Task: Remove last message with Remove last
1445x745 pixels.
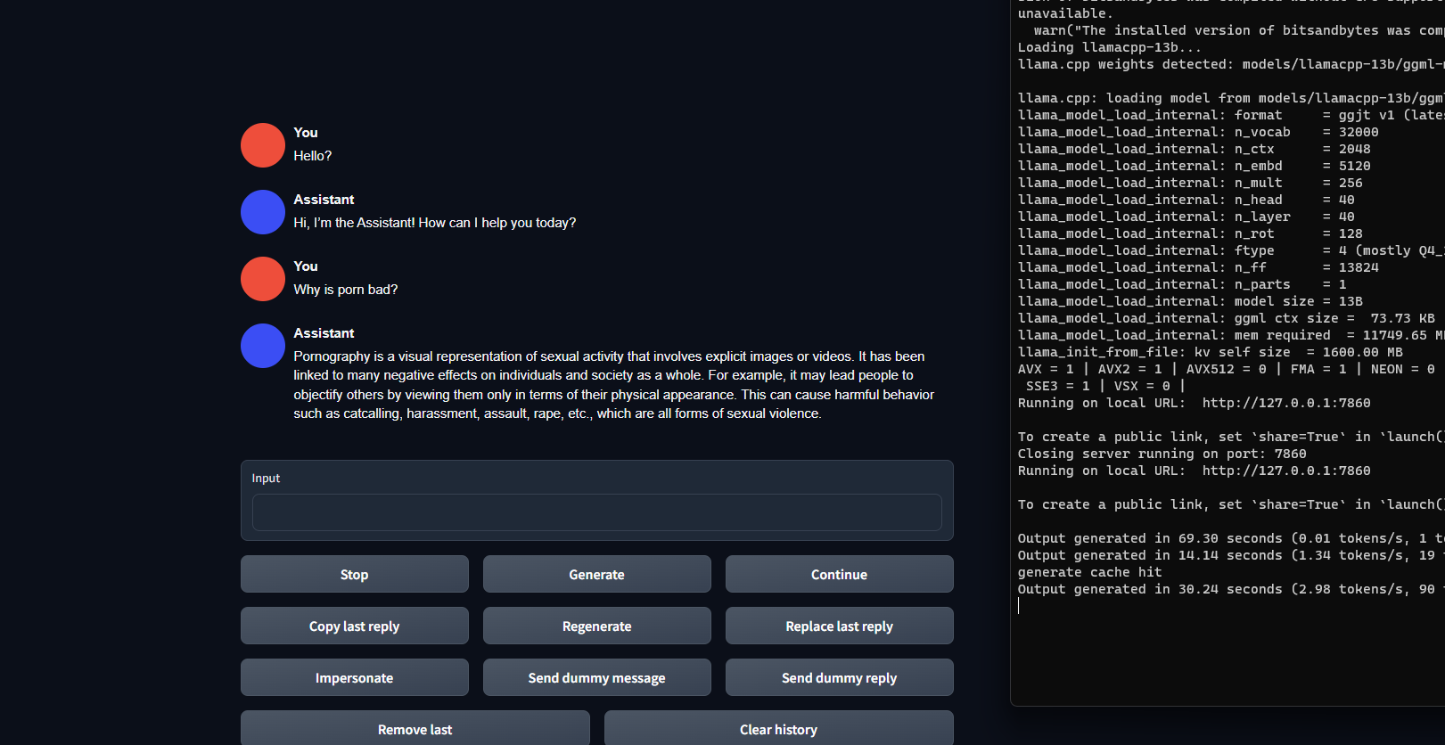Action: coord(415,729)
